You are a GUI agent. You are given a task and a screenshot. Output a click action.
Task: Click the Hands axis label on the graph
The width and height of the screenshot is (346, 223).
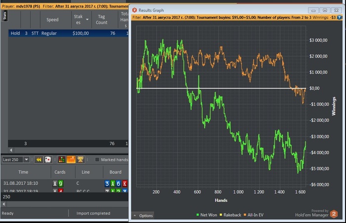pos(221,200)
